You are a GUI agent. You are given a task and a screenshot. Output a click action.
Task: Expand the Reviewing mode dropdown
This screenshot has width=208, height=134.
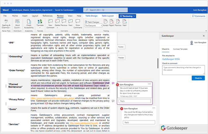click(127, 16)
